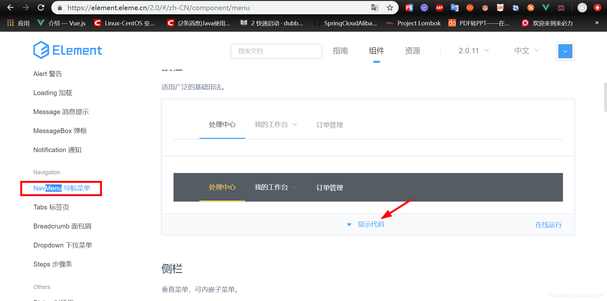Open the Vue.js devtools extension
This screenshot has height=301, width=607.
point(546,7)
